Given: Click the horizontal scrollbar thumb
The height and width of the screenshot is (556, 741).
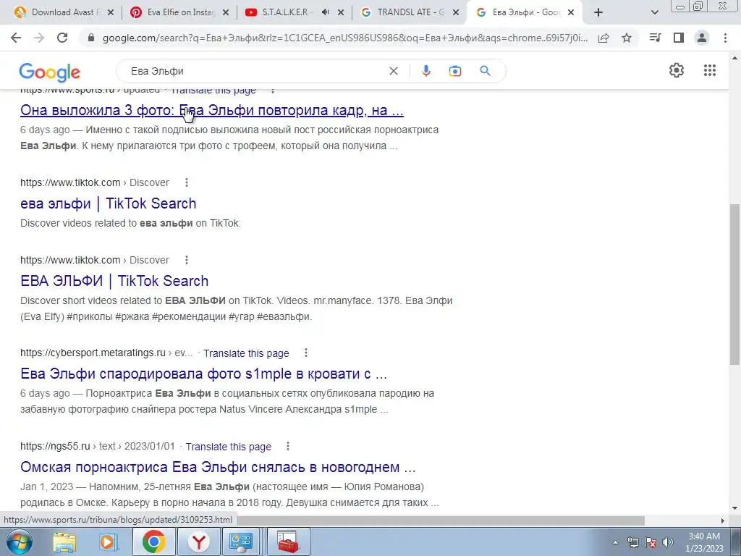Looking at the screenshot, I should 441,521.
